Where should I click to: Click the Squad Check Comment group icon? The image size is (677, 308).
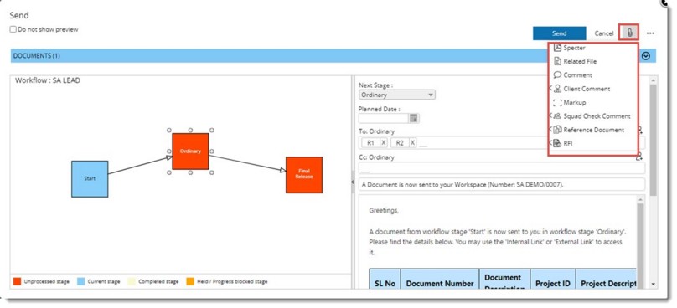557,116
